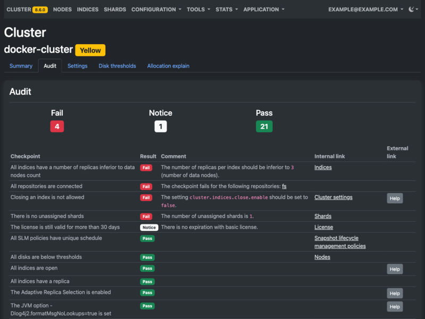This screenshot has width=425, height=319.
Task: Click the Fail badge on the replicas checkpoint
Action: click(146, 167)
